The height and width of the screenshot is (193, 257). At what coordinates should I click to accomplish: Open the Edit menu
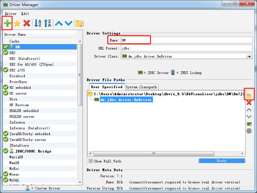pyautogui.click(x=25, y=14)
